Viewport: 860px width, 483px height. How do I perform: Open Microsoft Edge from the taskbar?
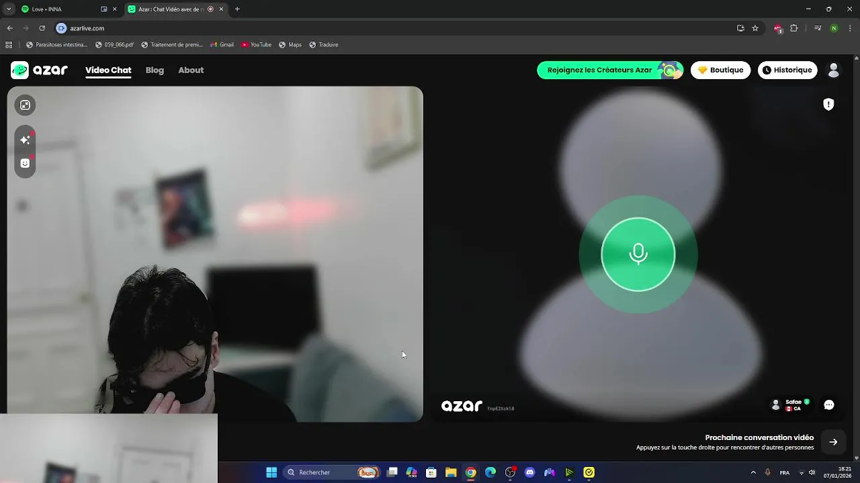[490, 472]
